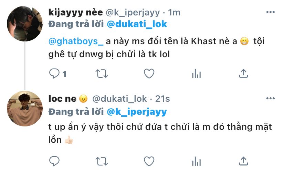This screenshot has width=285, height=172.
Task: Open more options on kijayyy nèe's tweet
Action: coord(271,12)
